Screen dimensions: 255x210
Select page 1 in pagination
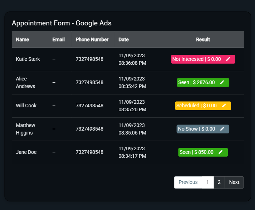coord(207,182)
